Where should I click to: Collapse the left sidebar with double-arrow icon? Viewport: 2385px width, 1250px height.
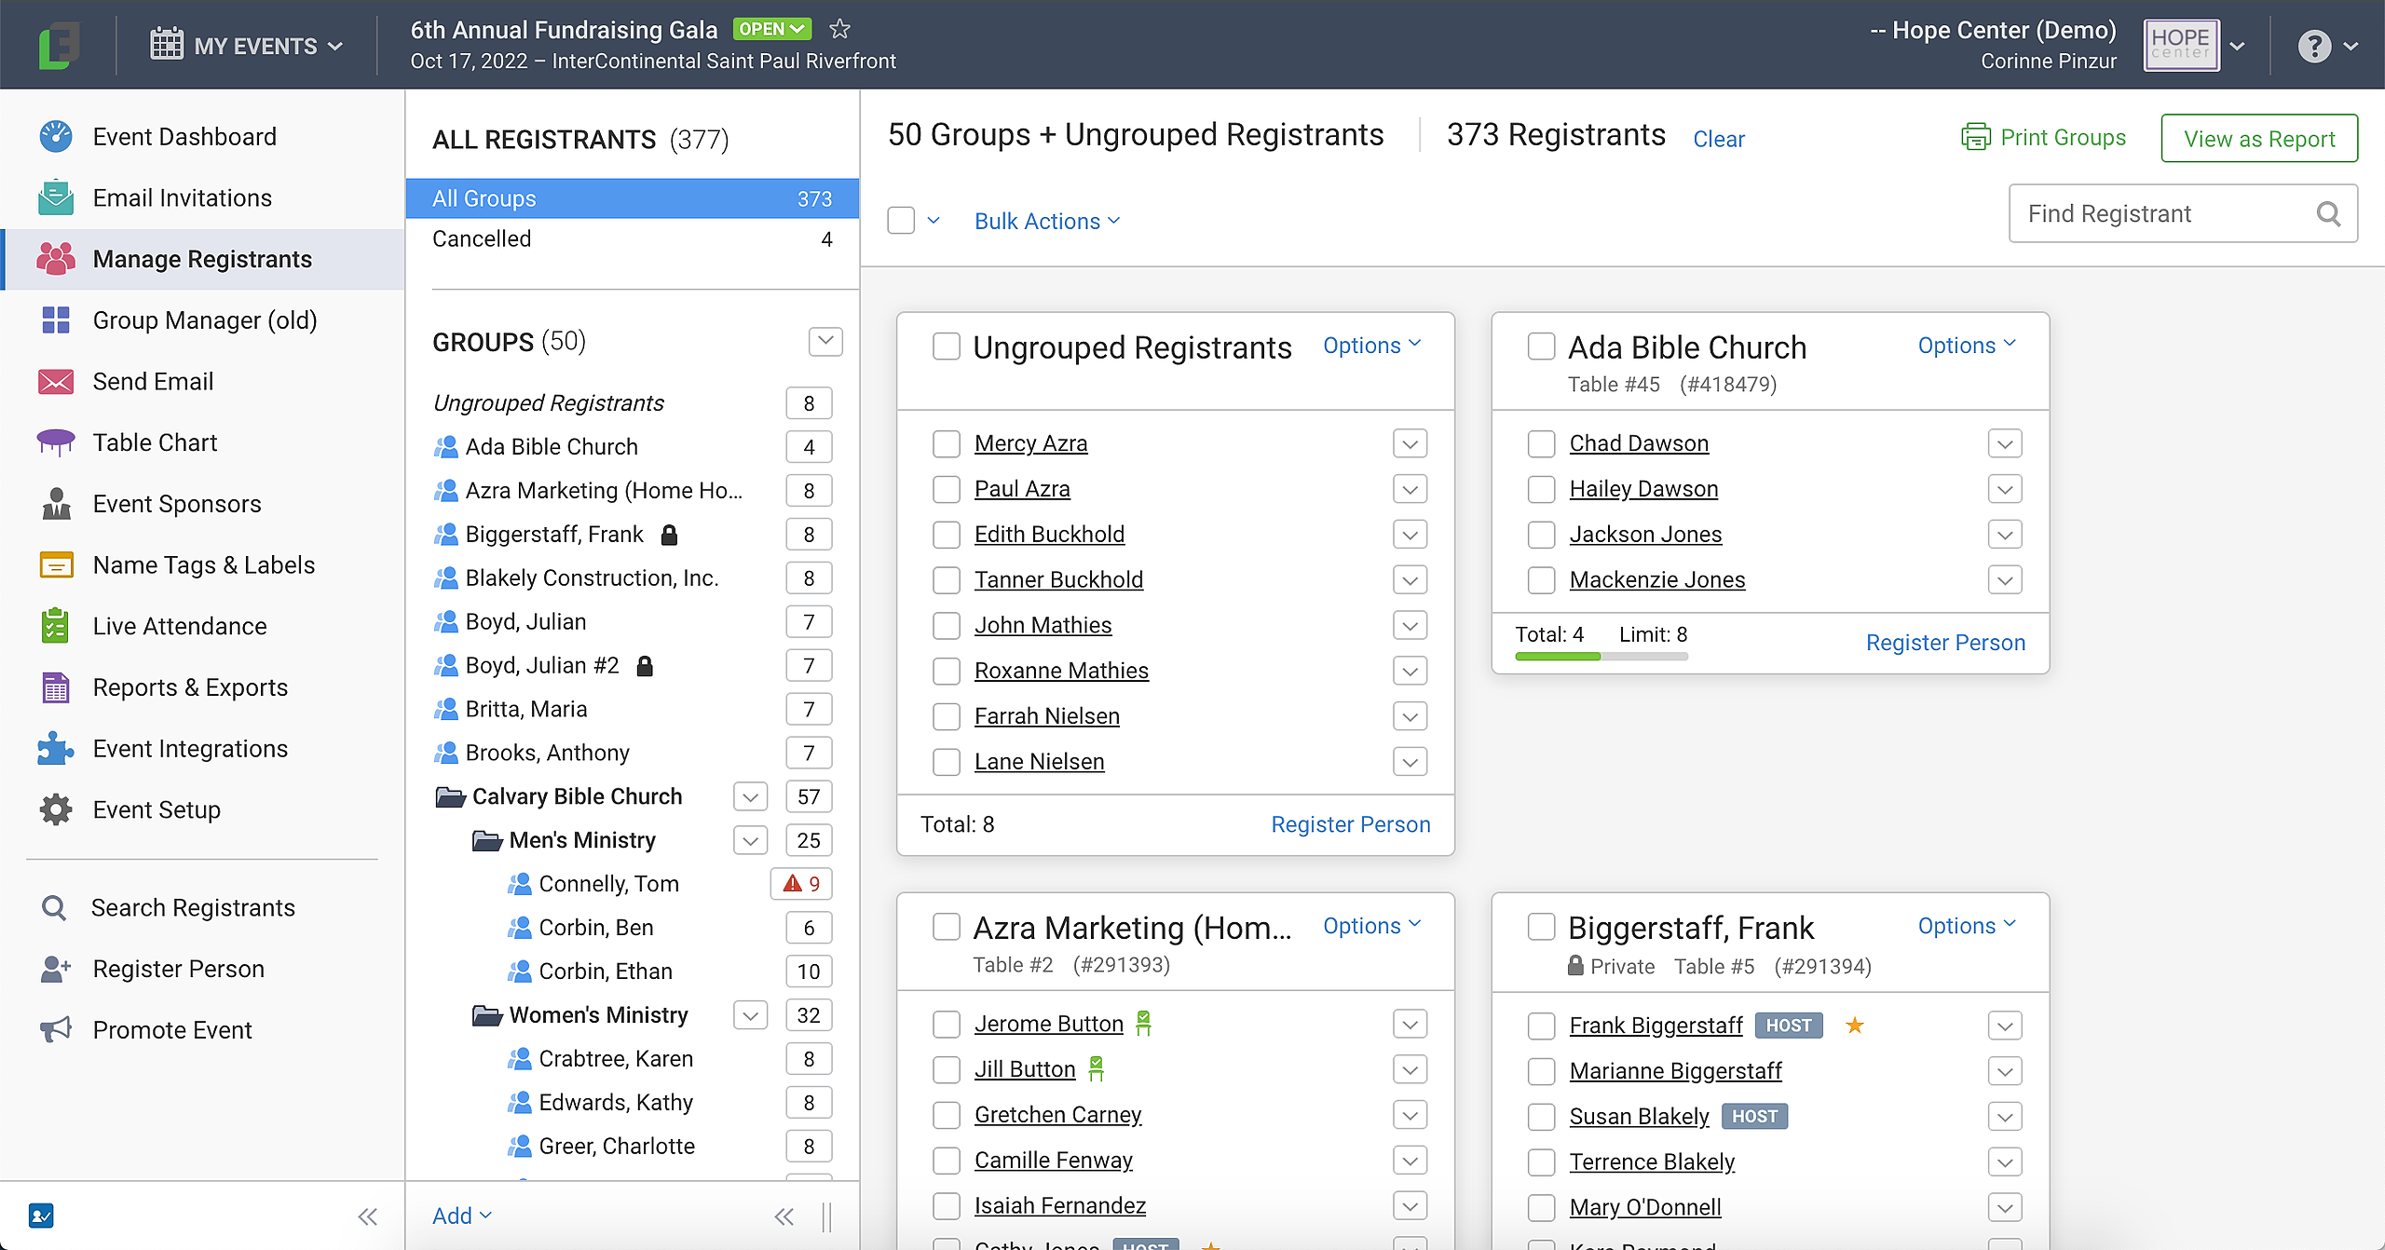point(368,1216)
